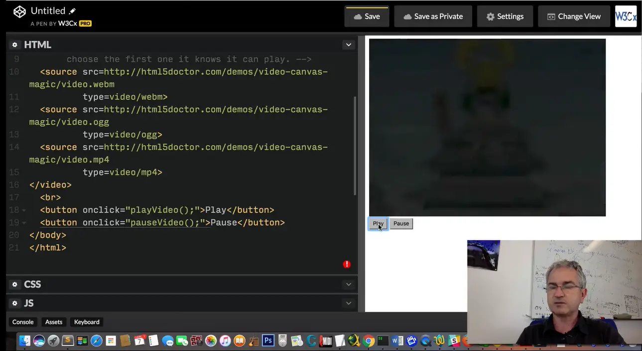Image resolution: width=642 pixels, height=351 pixels.
Task: Launch Siri from the dock
Action: pos(39,341)
